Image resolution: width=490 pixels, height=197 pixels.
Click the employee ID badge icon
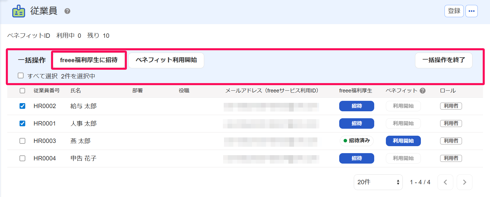19,11
